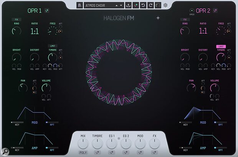Click the redo arrow icon
The width and height of the screenshot is (238, 157).
[150, 5]
